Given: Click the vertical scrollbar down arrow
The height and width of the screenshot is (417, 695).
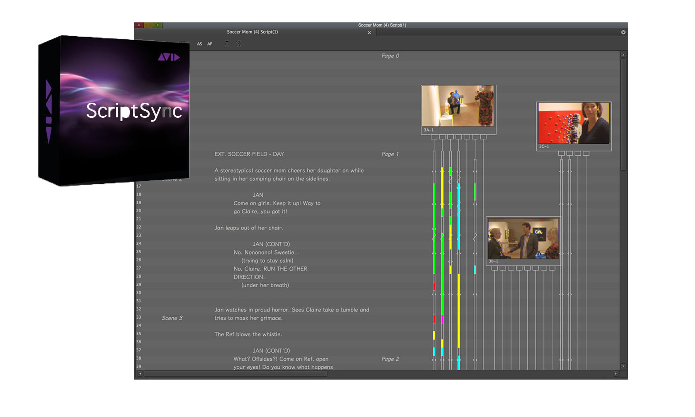Looking at the screenshot, I should [623, 366].
